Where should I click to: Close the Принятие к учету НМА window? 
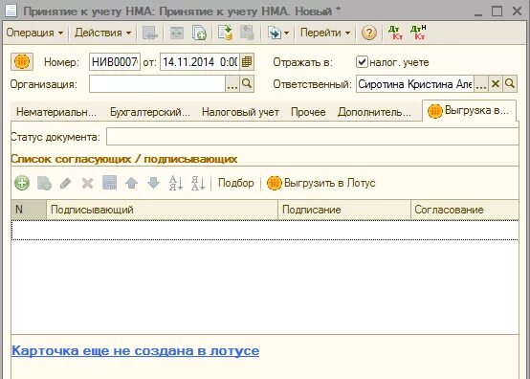pyautogui.click(x=518, y=11)
